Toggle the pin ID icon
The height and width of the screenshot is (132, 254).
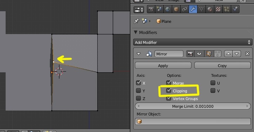coord(137,21)
